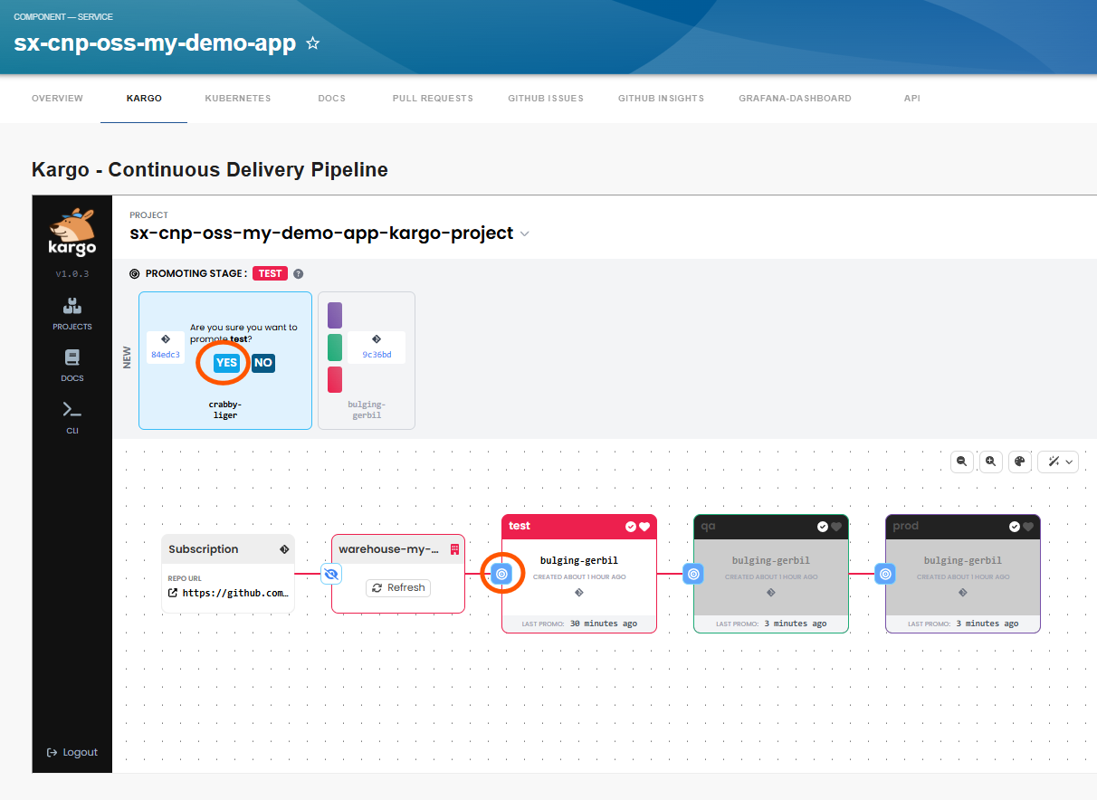This screenshot has height=800, width=1097.
Task: Open the qa stage header
Action: (x=771, y=526)
